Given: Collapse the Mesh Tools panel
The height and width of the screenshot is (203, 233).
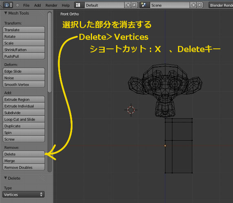Looking at the screenshot, I should point(6,13).
